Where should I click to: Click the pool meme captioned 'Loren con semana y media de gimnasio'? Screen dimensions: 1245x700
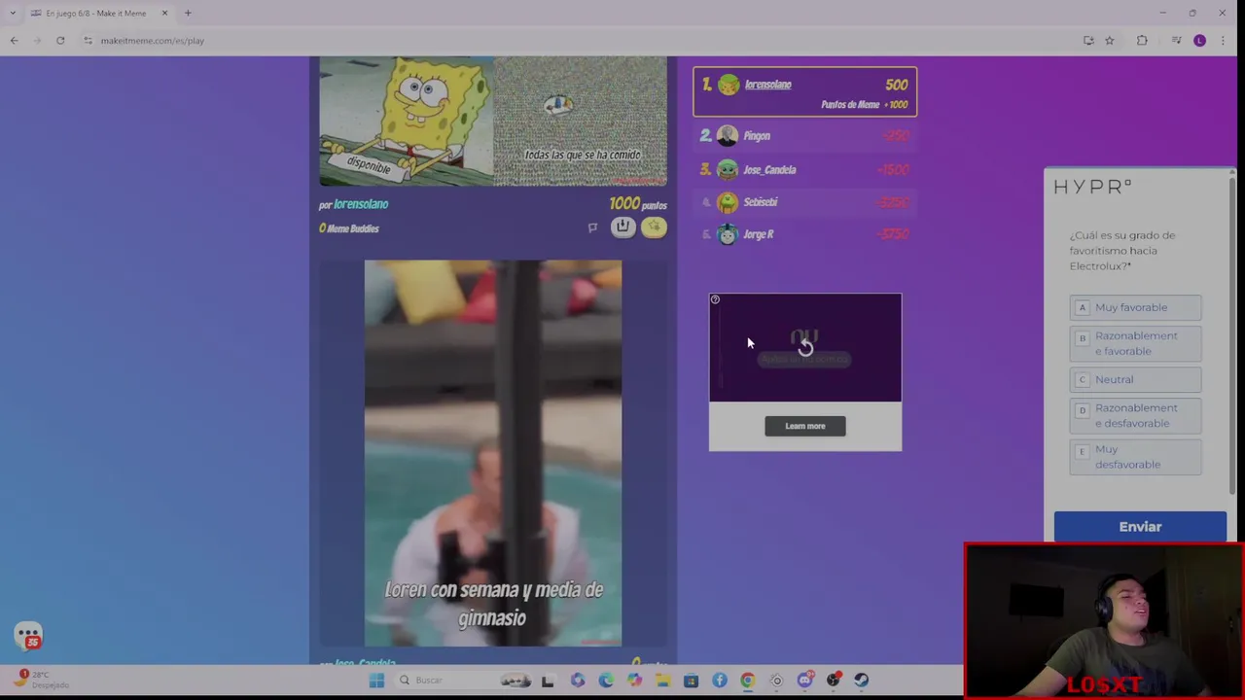(493, 453)
